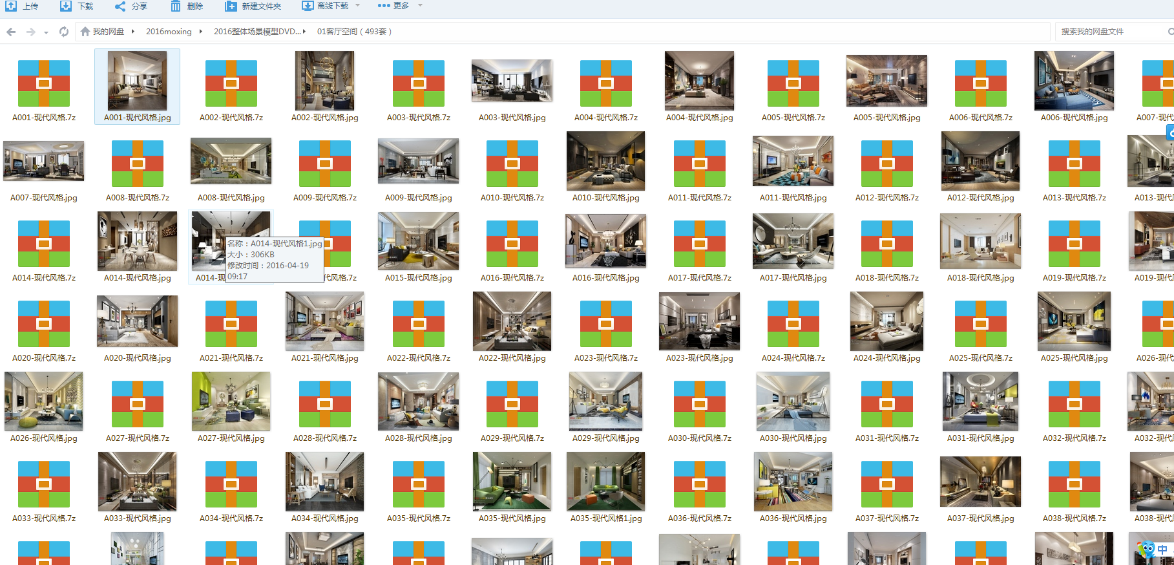Select the A033-现代风格.7z archive icon
Screen dimensions: 1174x565
point(44,484)
